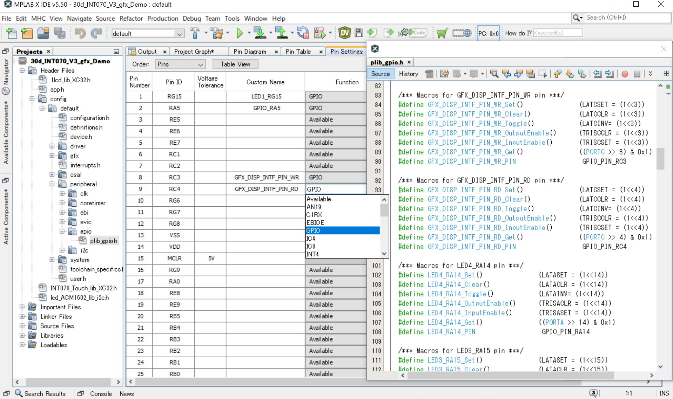This screenshot has width=673, height=399.
Task: Click the Undo arrow icon
Action: point(80,33)
